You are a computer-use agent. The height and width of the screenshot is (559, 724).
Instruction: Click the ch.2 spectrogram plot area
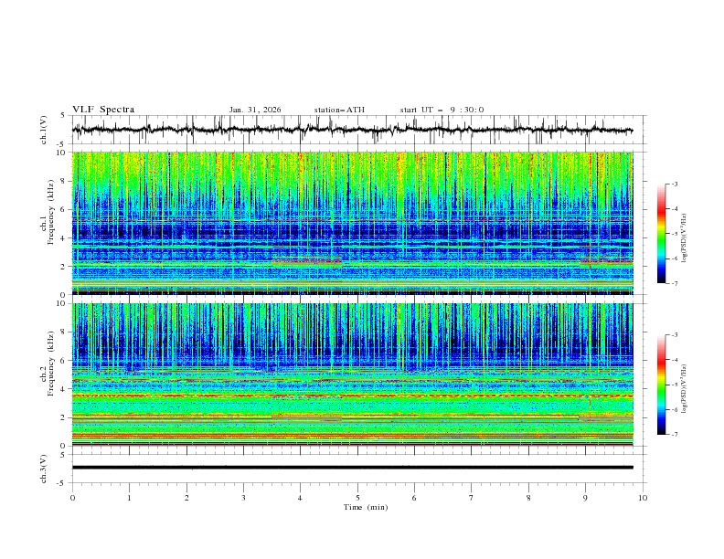pos(352,374)
